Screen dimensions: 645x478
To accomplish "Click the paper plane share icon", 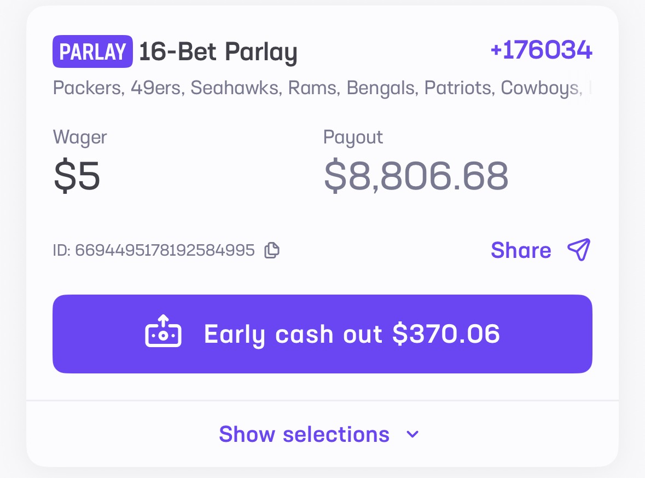I will click(579, 250).
